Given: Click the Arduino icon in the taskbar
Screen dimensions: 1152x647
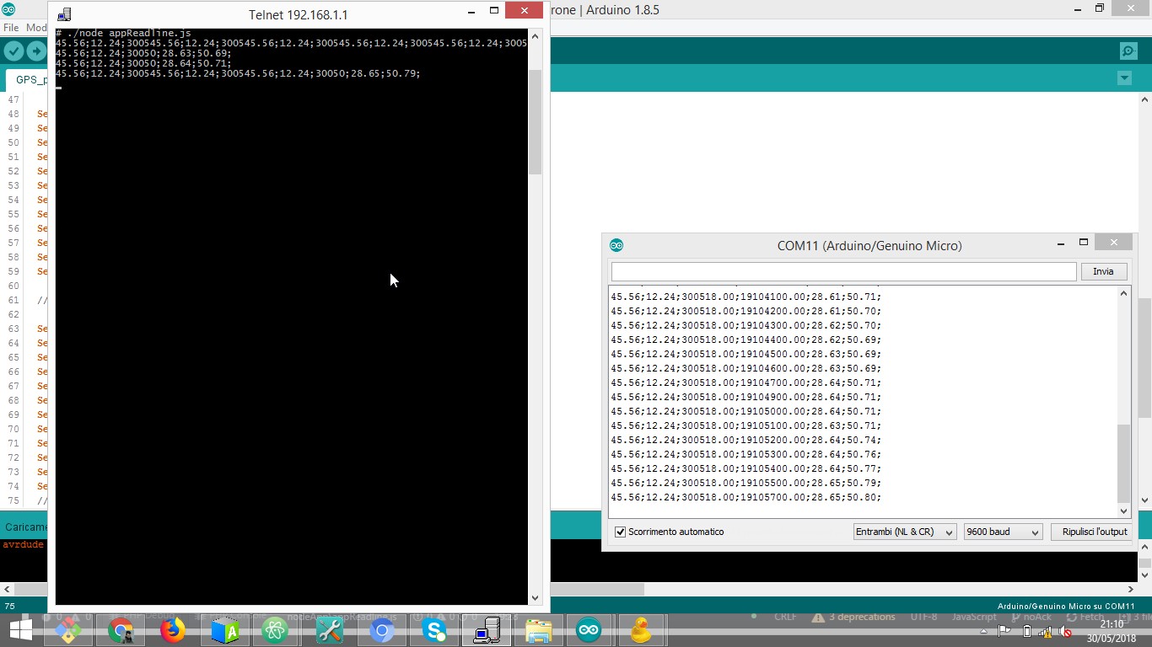Looking at the screenshot, I should 588,629.
